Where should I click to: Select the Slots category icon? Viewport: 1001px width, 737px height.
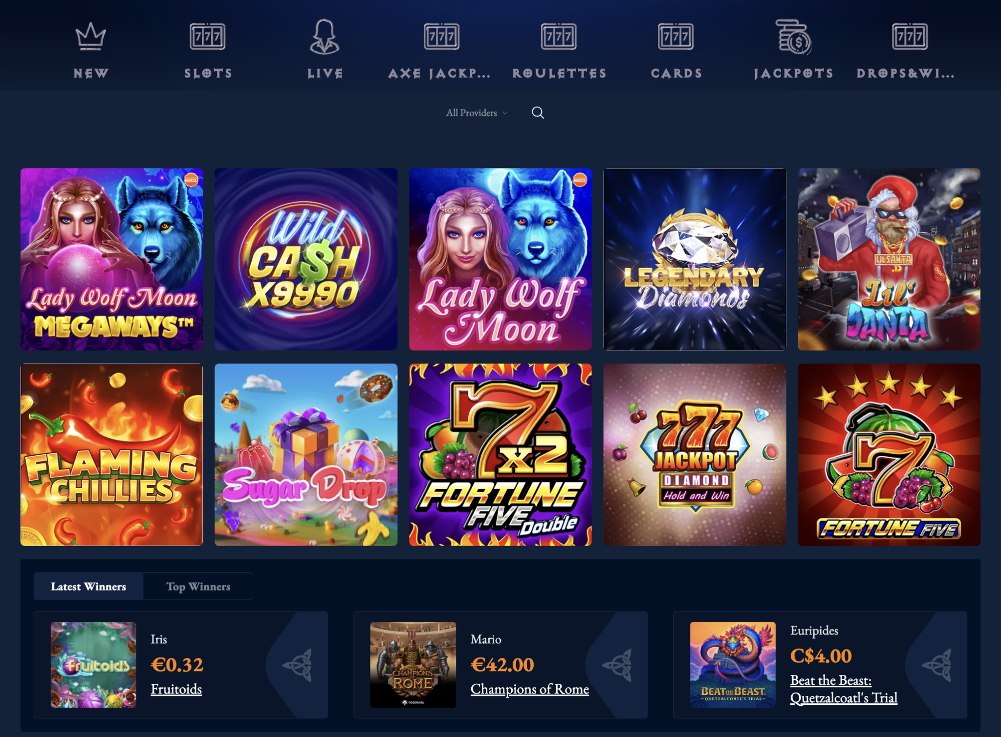208,36
